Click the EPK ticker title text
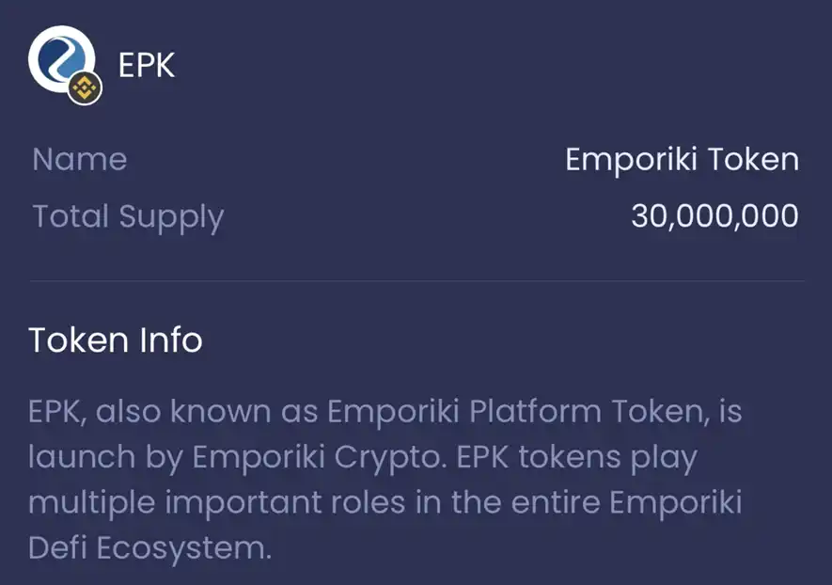832x585 pixels. tap(147, 65)
